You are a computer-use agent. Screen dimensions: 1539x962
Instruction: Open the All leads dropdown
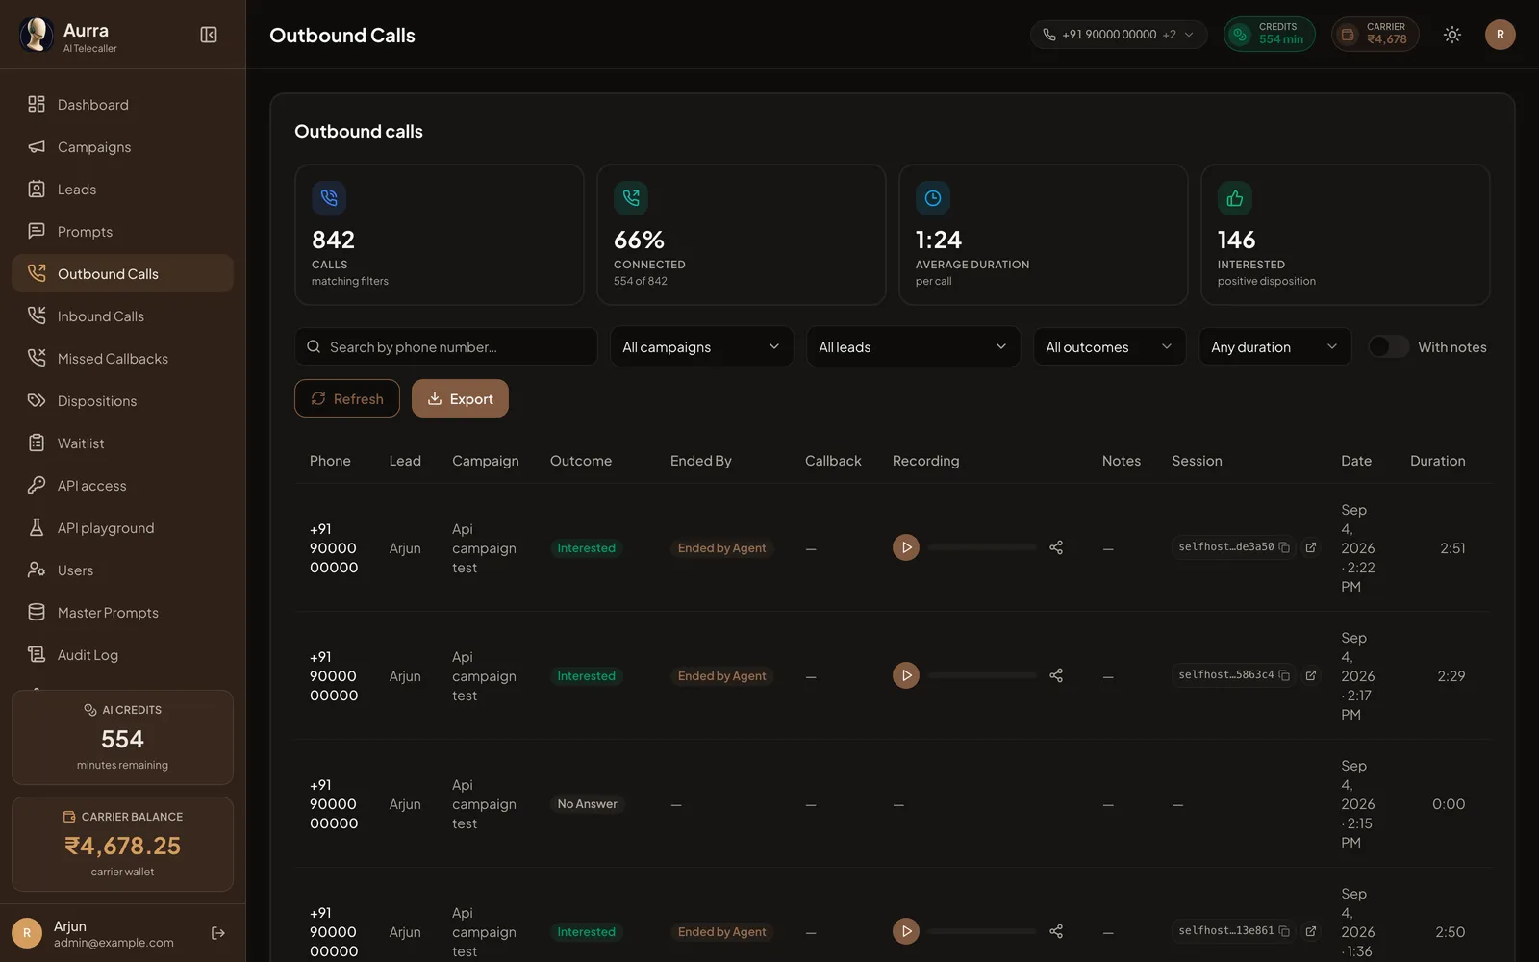(x=913, y=346)
